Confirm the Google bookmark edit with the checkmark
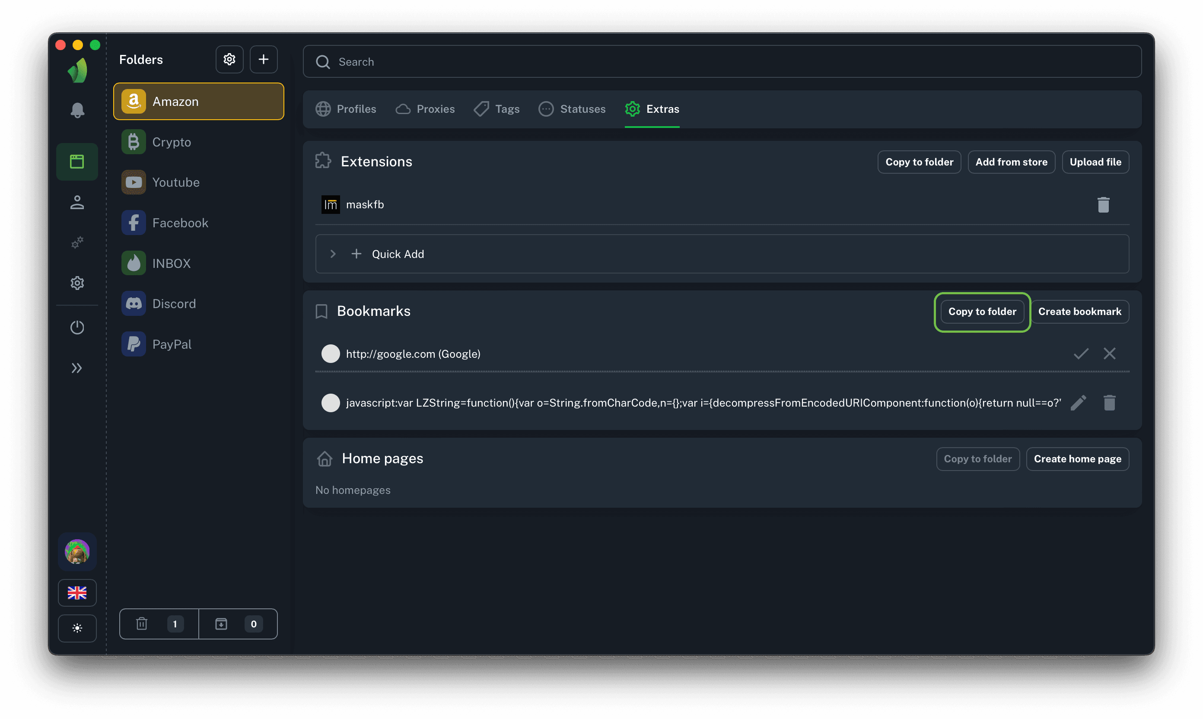1203x719 pixels. [1081, 354]
